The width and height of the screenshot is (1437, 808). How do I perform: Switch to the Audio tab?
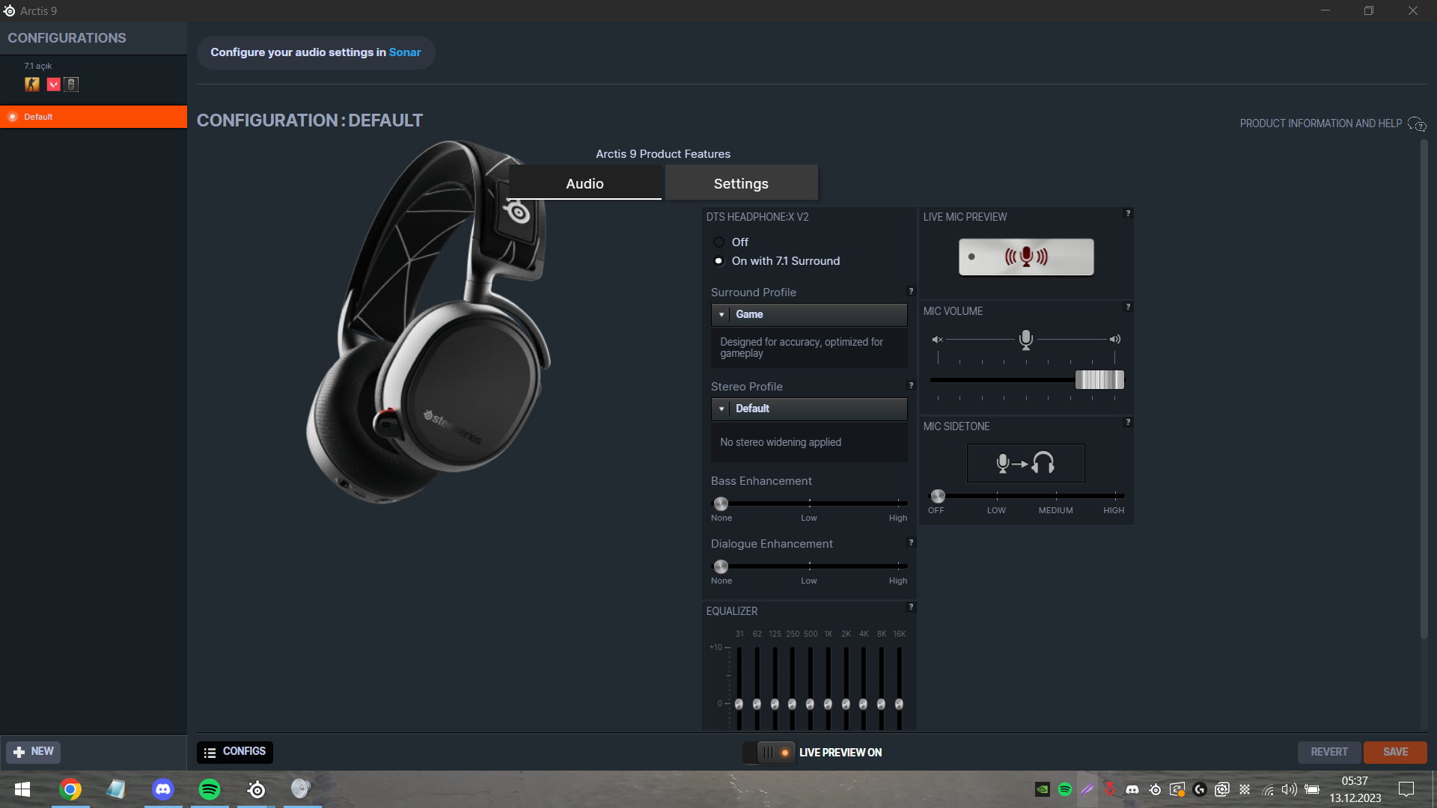[585, 183]
